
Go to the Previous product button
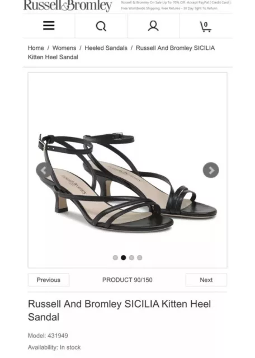pyautogui.click(x=49, y=280)
